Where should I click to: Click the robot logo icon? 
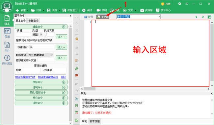7,7
